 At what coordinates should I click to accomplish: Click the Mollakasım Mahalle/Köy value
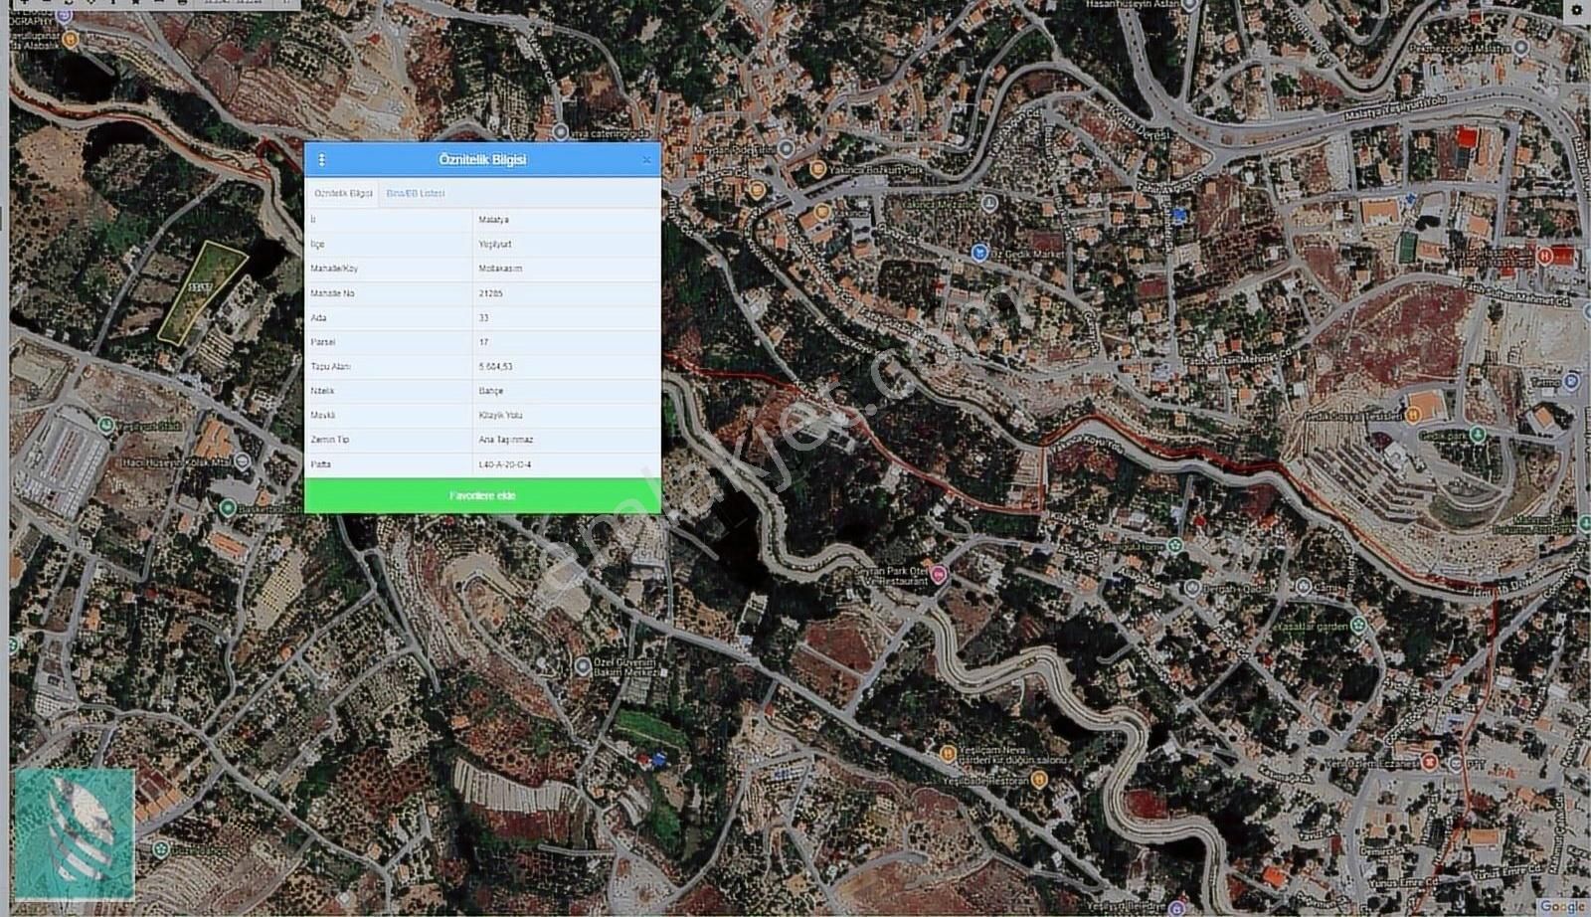(x=500, y=269)
